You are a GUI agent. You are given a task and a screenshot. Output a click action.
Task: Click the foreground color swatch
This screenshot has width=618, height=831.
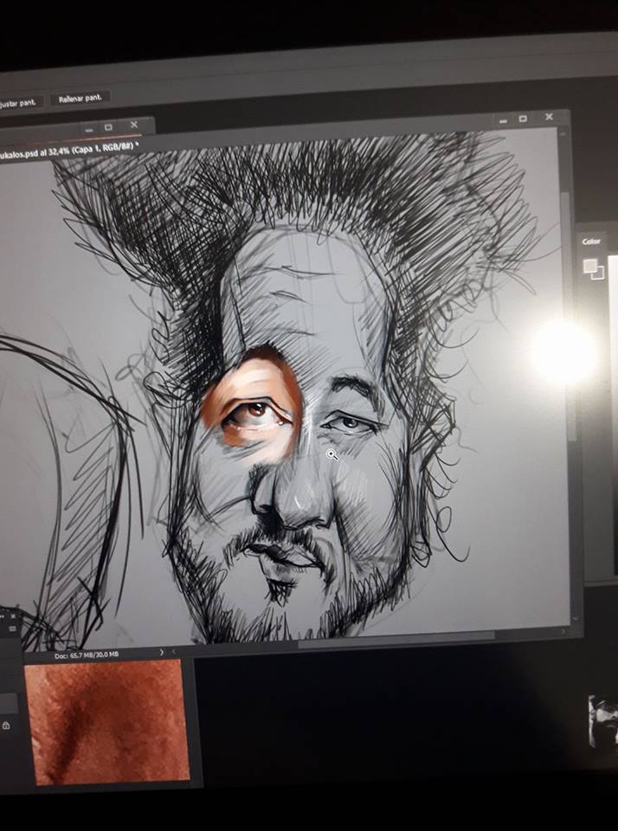pos(589,265)
